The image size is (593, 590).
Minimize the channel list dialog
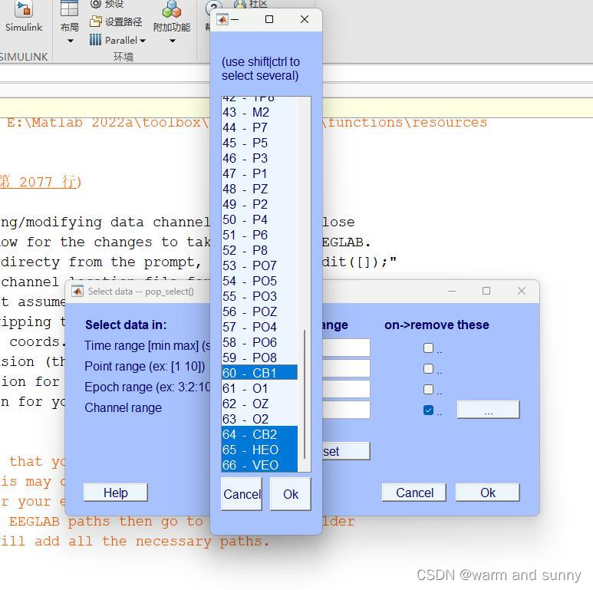235,20
